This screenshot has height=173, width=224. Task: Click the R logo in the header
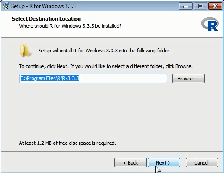(210, 24)
